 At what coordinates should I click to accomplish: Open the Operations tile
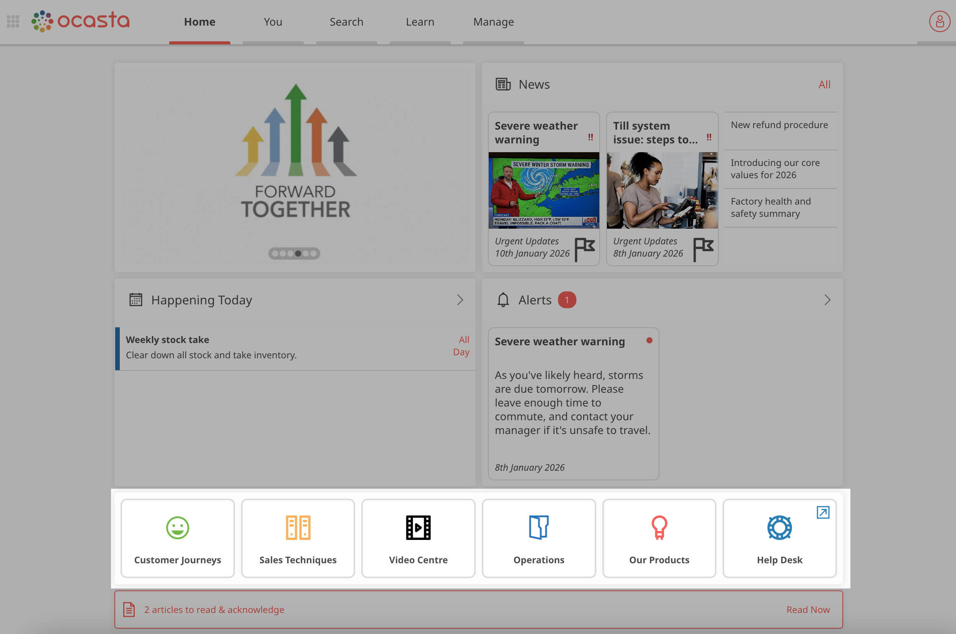point(538,538)
